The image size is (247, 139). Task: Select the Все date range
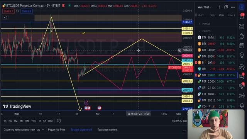point(51,121)
